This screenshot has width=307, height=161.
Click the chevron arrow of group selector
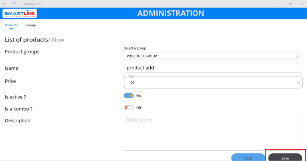coord(297,56)
